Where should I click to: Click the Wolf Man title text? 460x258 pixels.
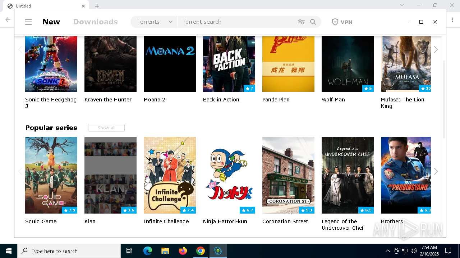(x=333, y=100)
